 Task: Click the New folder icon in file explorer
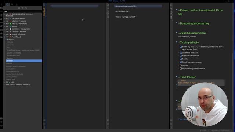[x=22, y=8]
